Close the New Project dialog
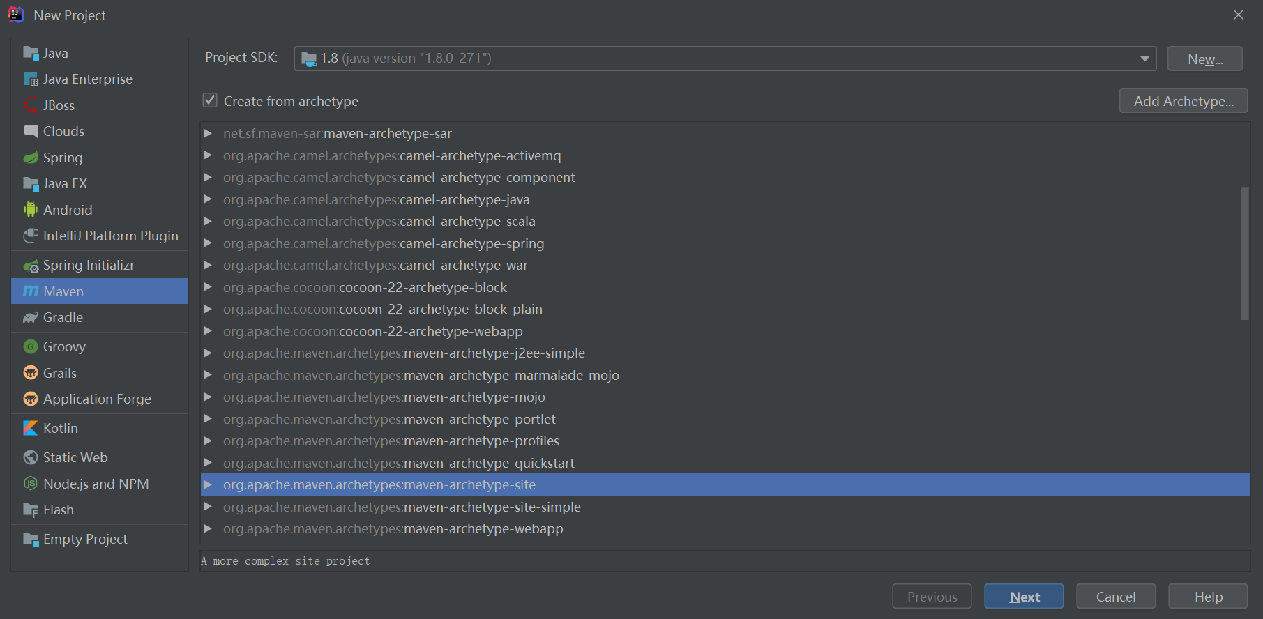The height and width of the screenshot is (619, 1263). [x=1239, y=15]
